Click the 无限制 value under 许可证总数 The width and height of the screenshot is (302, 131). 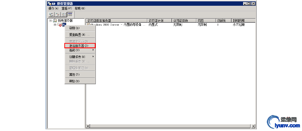(178, 25)
